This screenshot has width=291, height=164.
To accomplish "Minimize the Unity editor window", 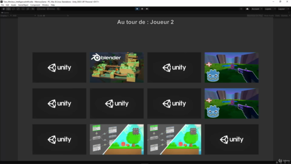I will [273, 2].
